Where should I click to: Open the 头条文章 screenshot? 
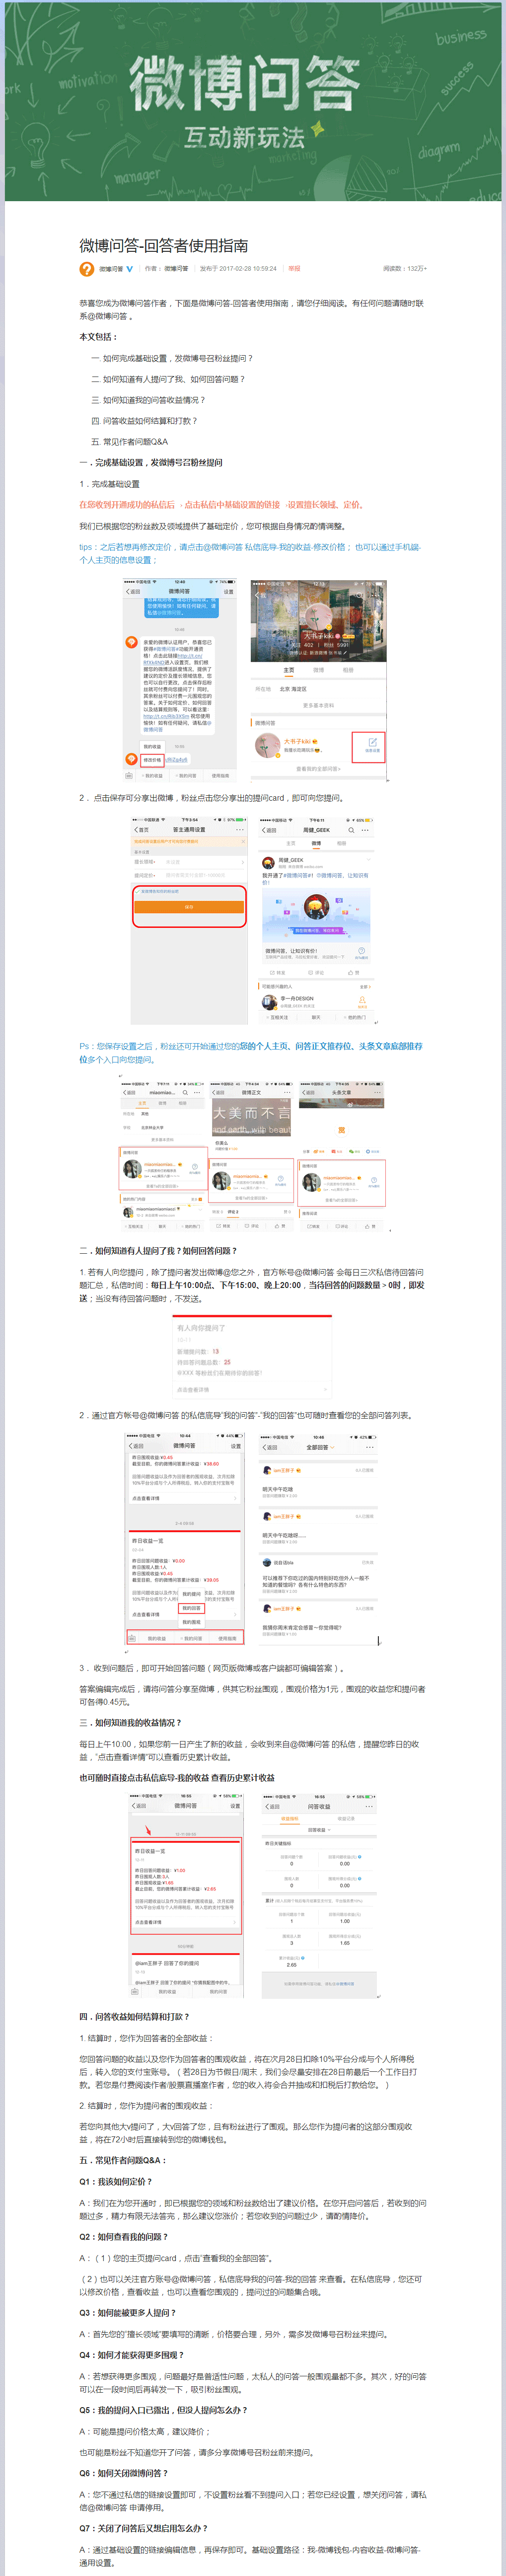tap(342, 1157)
